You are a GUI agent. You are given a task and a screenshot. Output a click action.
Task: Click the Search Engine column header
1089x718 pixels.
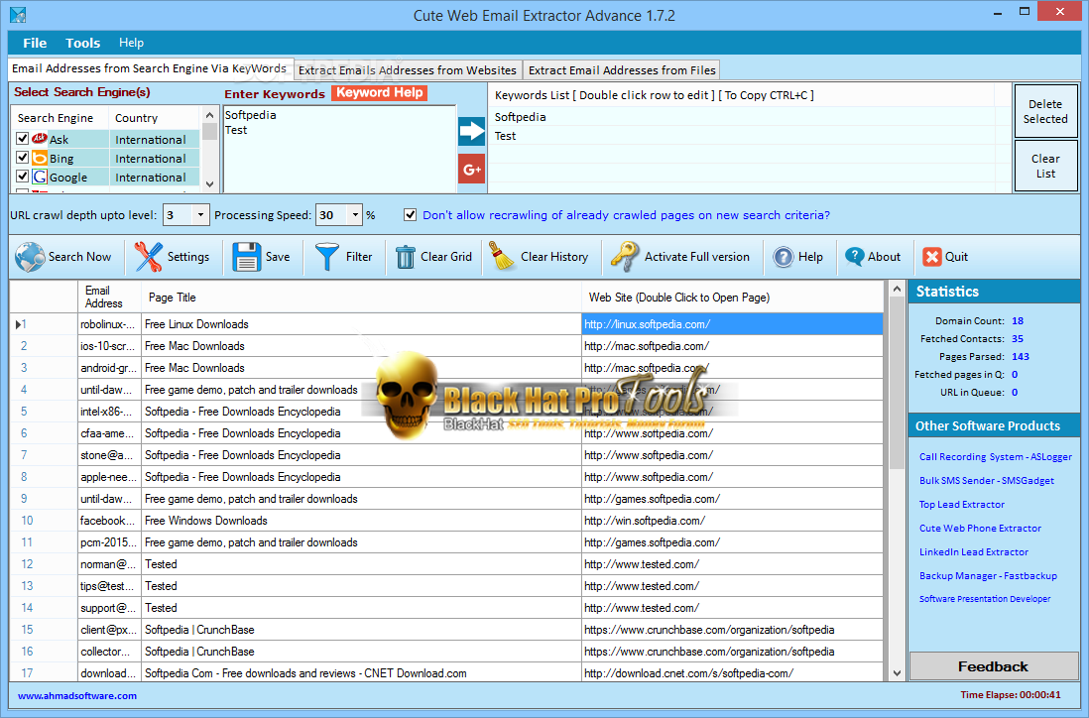coord(60,117)
